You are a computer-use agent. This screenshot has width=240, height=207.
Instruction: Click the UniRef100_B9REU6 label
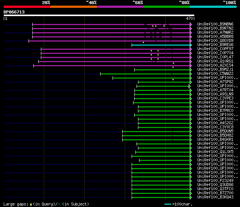(x=215, y=45)
